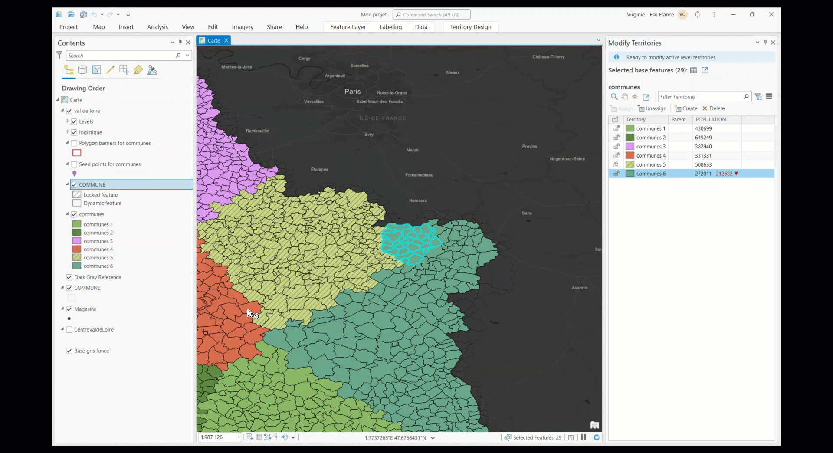Click the lock icon for communes 6

point(616,174)
